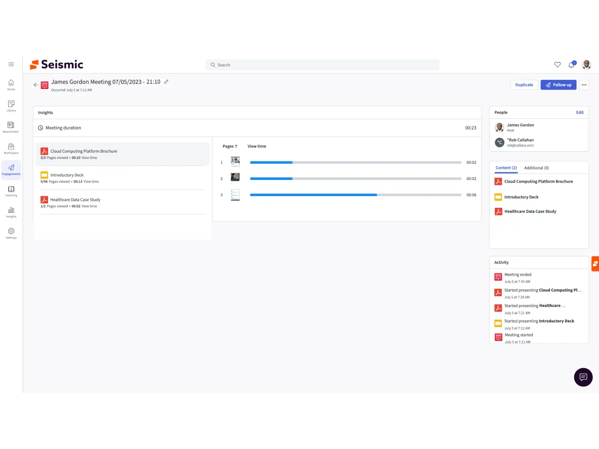The image size is (599, 449).
Task: Open Insights in the sidebar
Action: (x=11, y=212)
